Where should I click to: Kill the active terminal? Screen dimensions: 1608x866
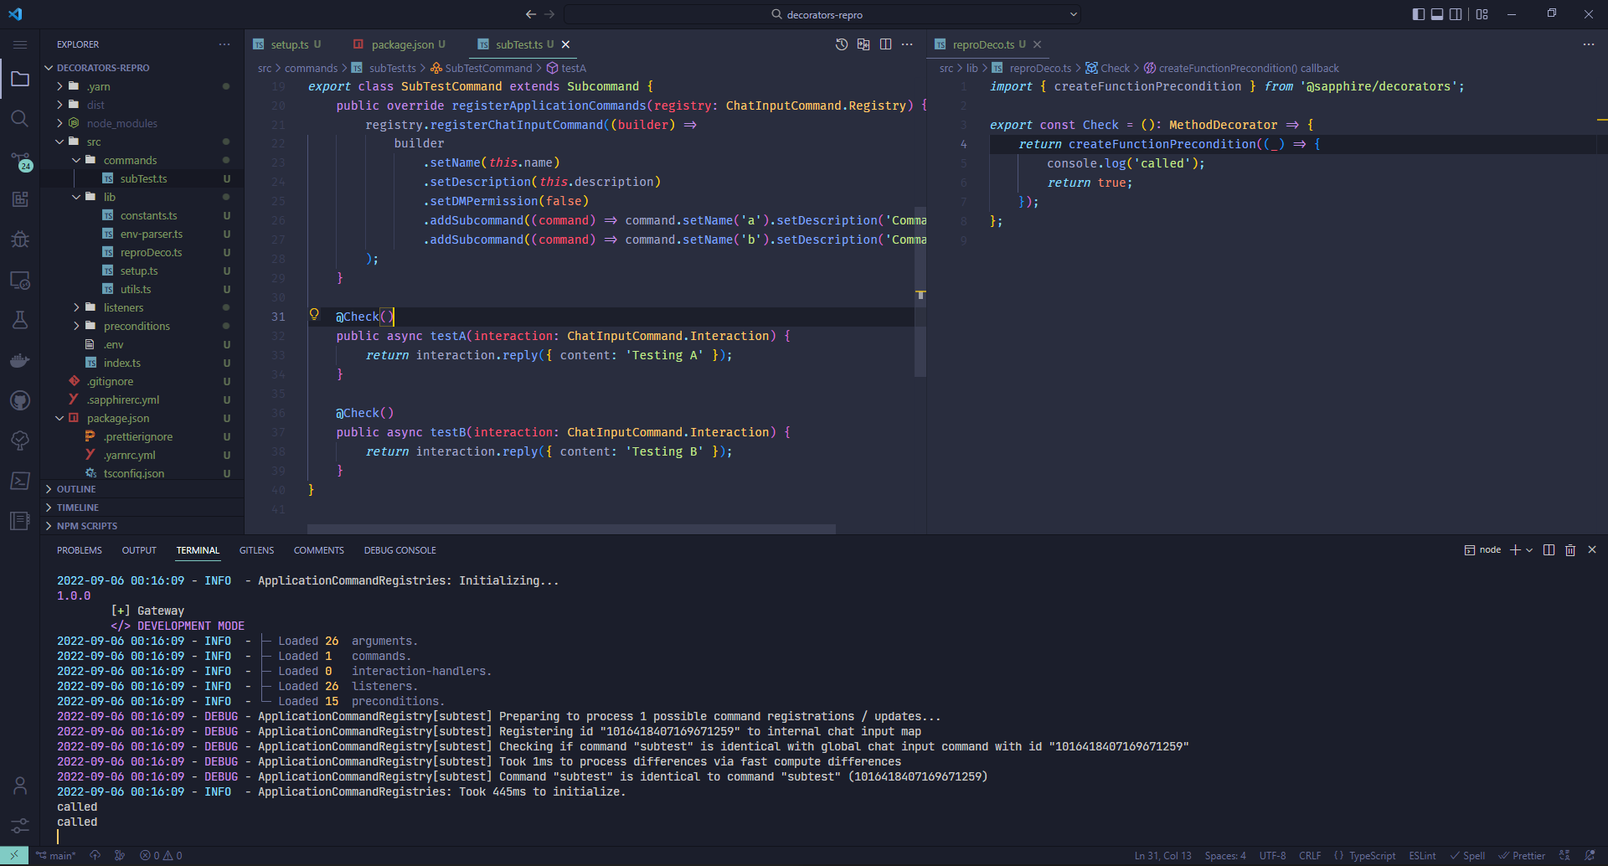[1570, 549]
